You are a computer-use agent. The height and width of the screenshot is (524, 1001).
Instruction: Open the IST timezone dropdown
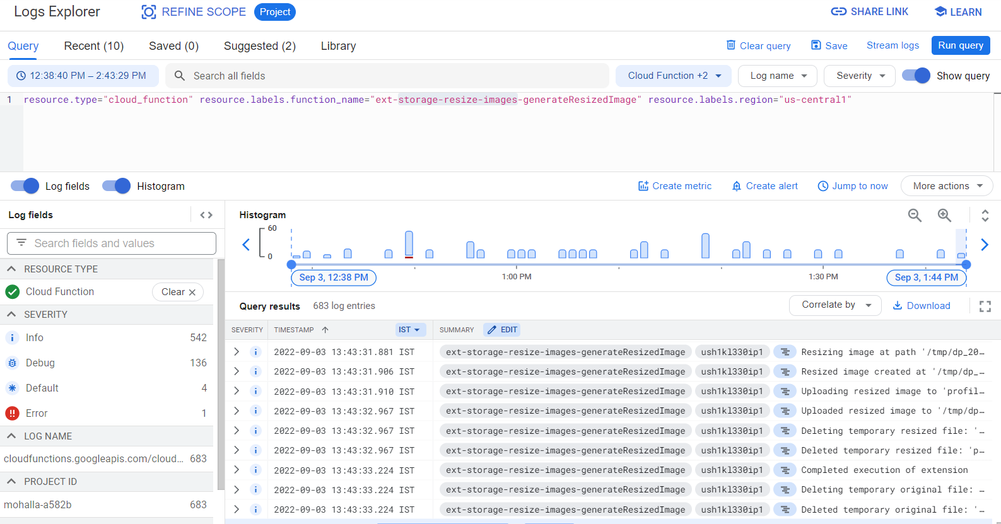[x=411, y=330]
